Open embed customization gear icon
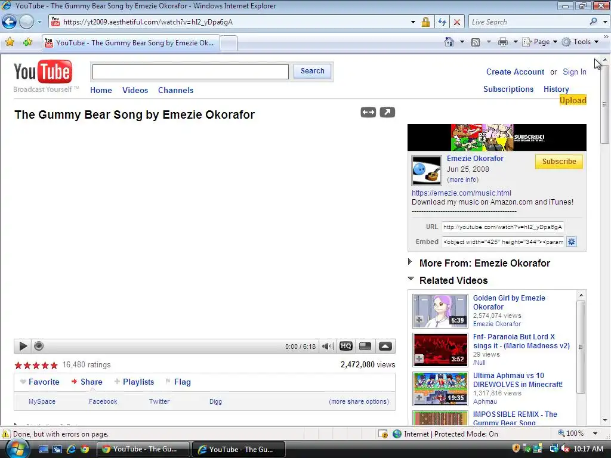The height and width of the screenshot is (458, 611). point(571,242)
